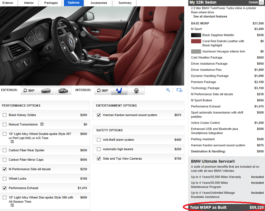The height and width of the screenshot is (211, 265).
Task: Check the Black Kidney Grilles option
Action: [4, 115]
